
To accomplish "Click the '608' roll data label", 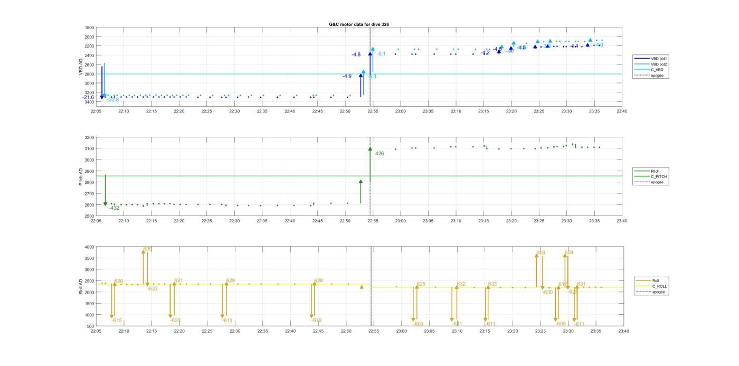I will pyautogui.click(x=541, y=253).
